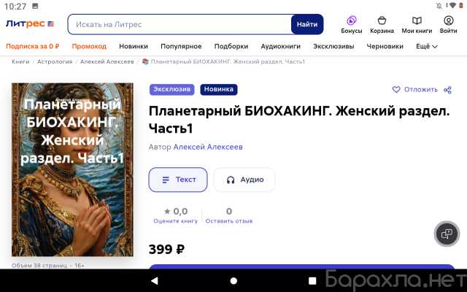
Task: Tap the Android home circle button
Action: tap(233, 280)
